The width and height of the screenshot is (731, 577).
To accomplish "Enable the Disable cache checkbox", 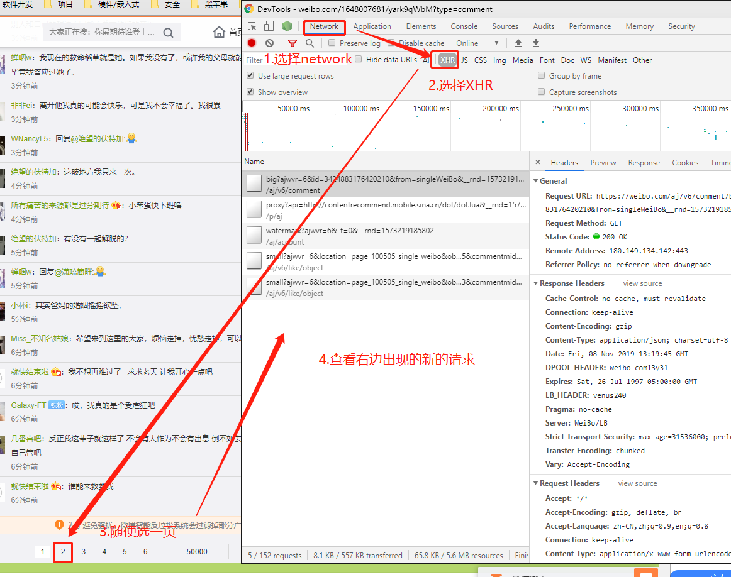I will point(391,42).
